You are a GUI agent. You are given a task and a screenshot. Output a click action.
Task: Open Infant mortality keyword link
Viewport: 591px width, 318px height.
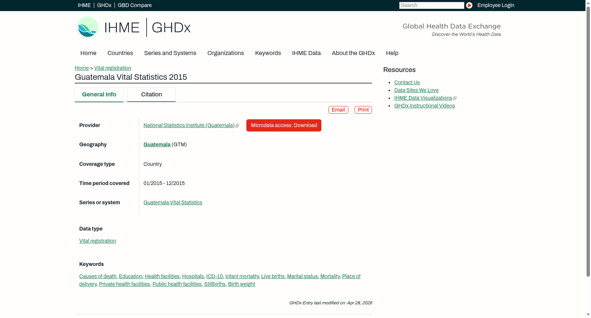[242, 276]
